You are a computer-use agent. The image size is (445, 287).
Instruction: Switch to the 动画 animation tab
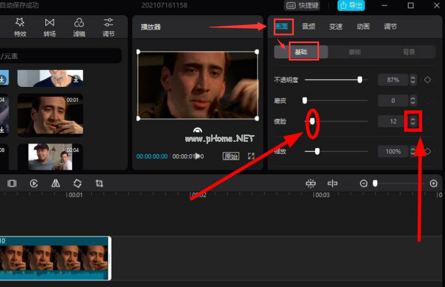(x=363, y=27)
